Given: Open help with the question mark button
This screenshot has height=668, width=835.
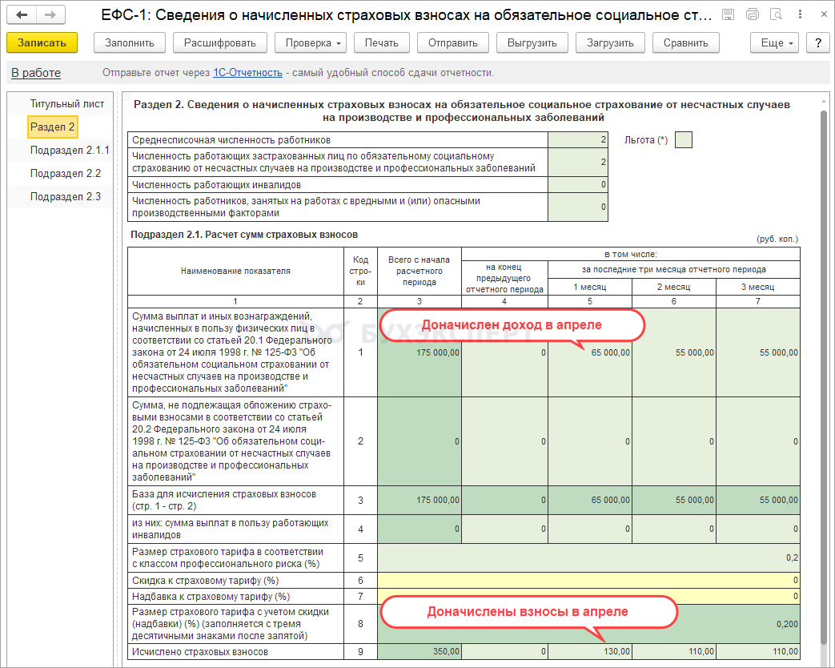Looking at the screenshot, I should [818, 43].
